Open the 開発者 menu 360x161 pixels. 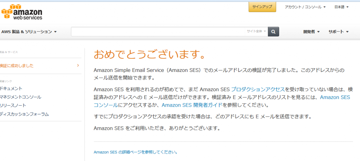(x=311, y=32)
